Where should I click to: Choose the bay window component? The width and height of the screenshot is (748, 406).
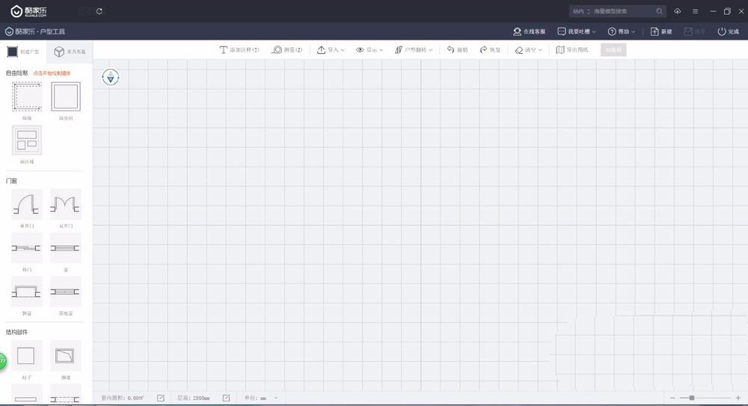(x=26, y=291)
